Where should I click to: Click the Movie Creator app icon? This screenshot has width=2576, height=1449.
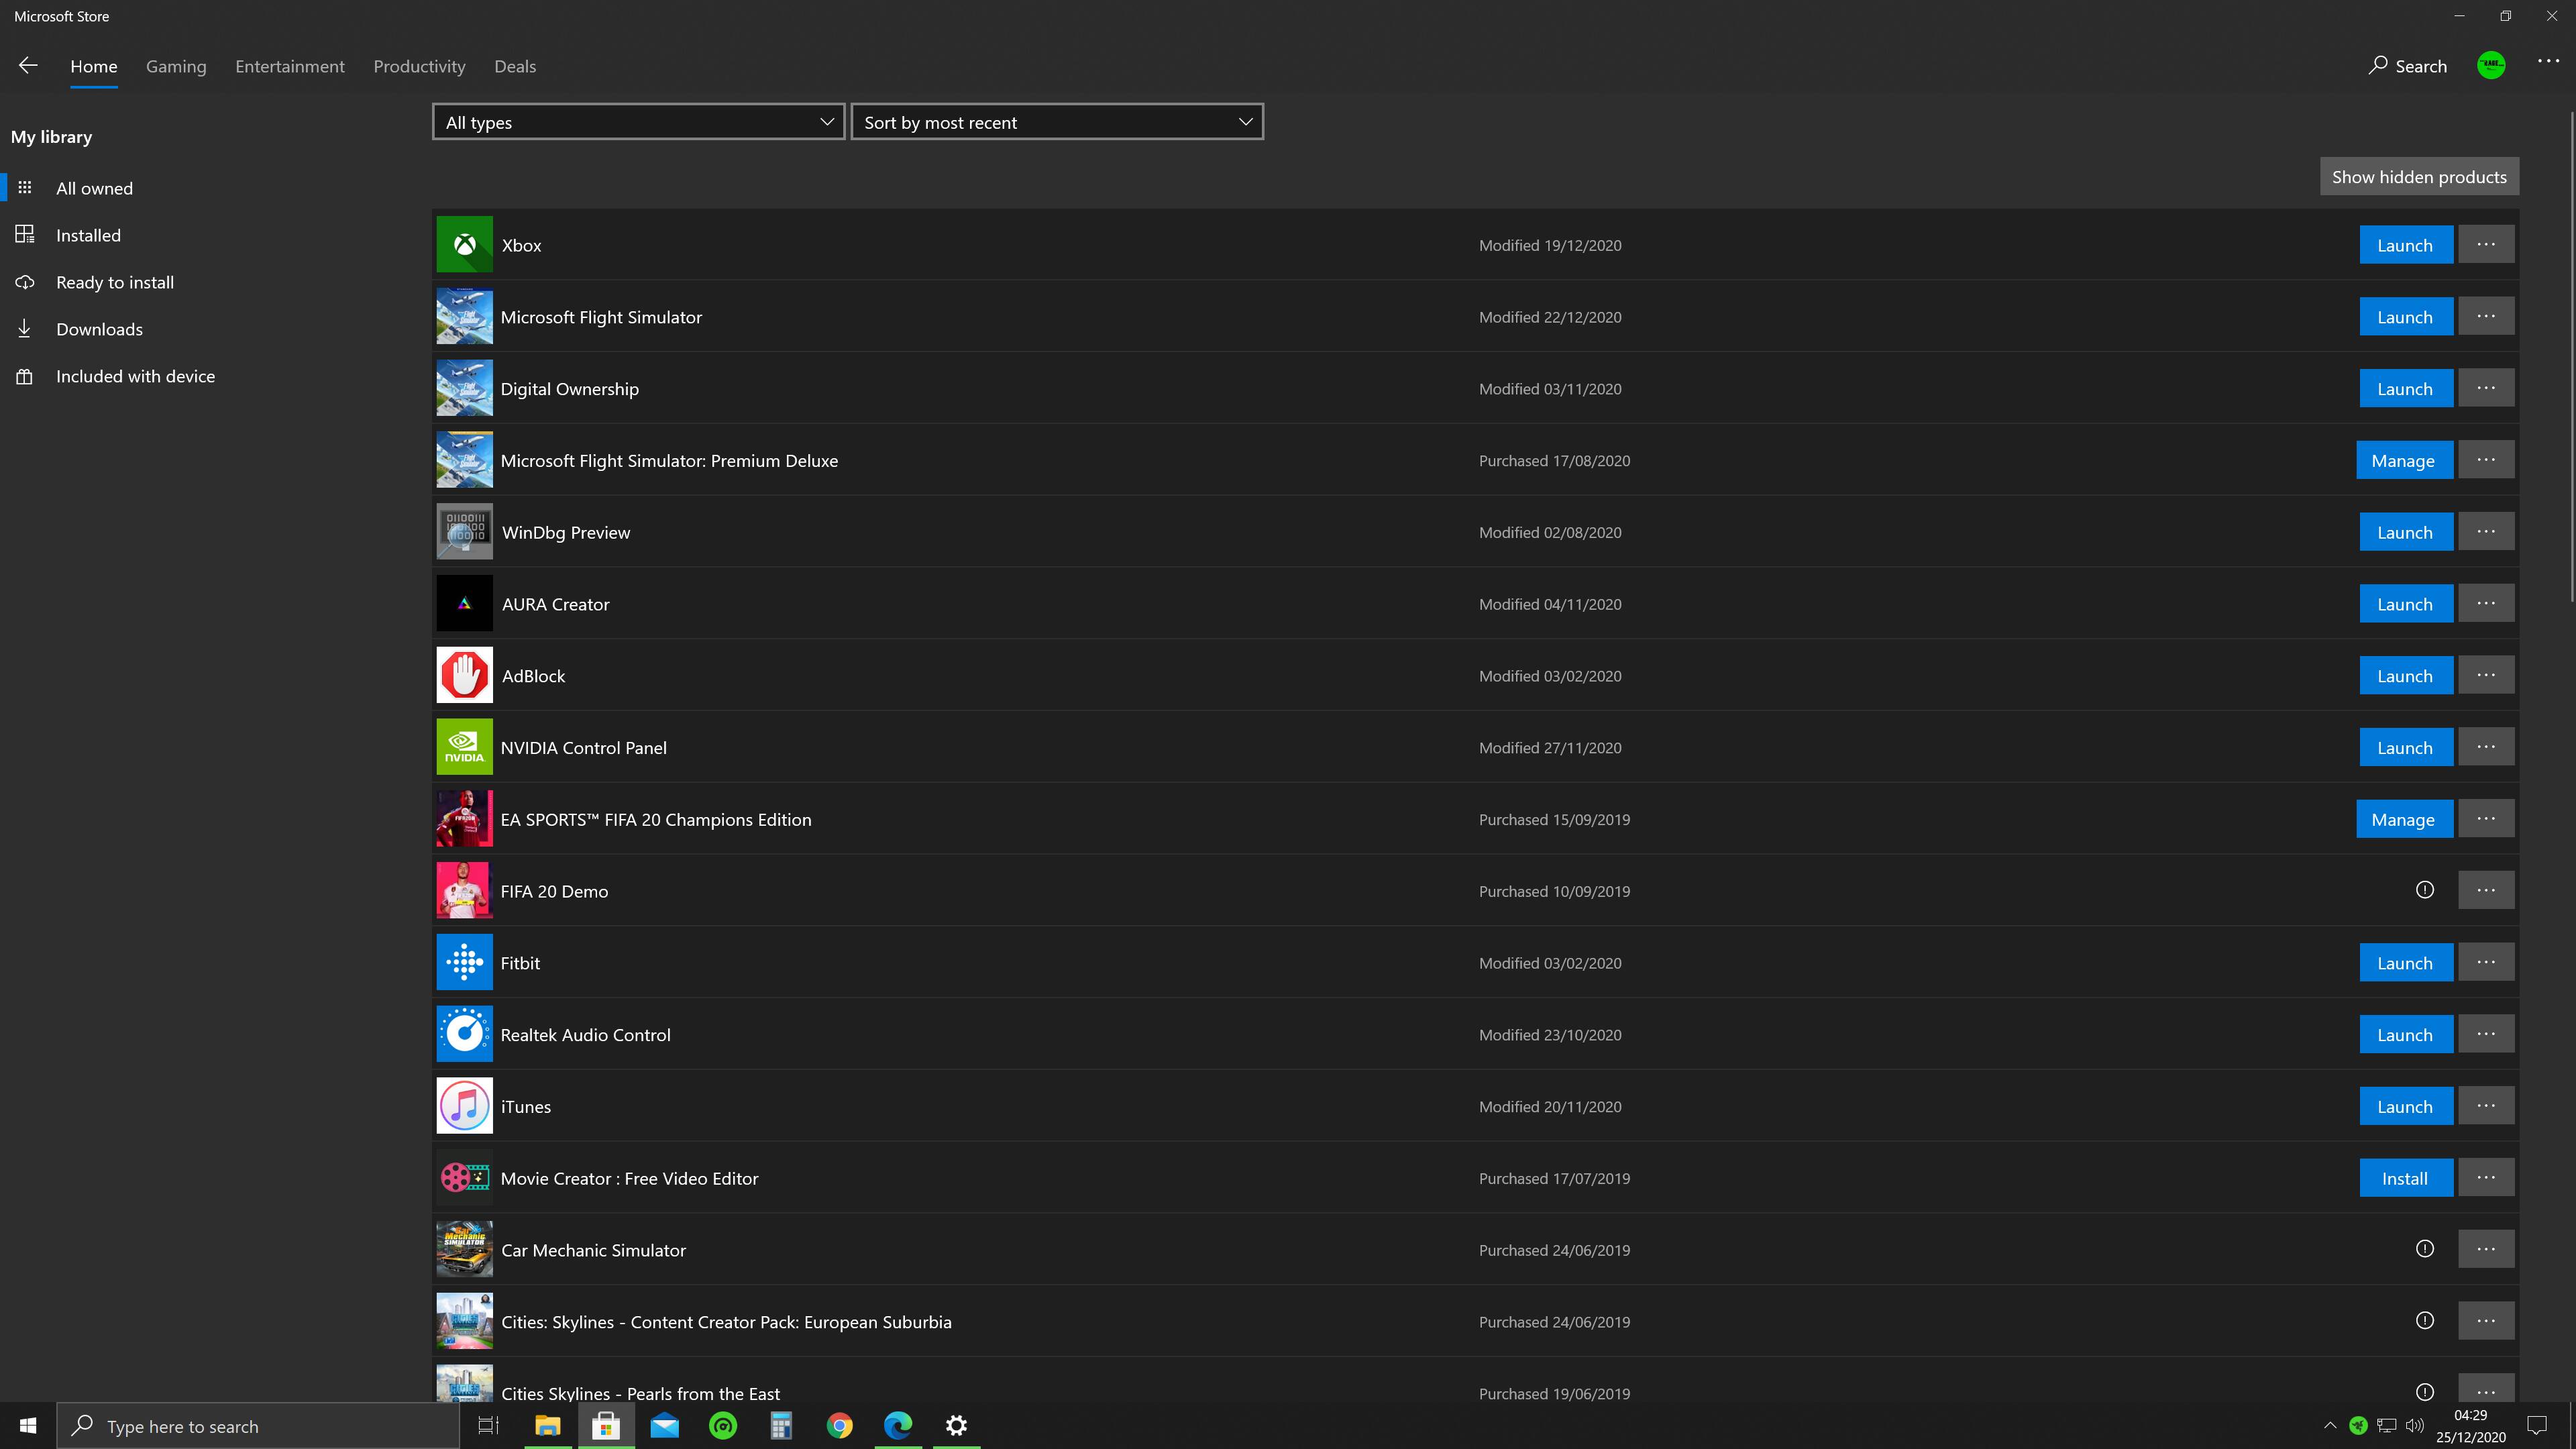[464, 1178]
